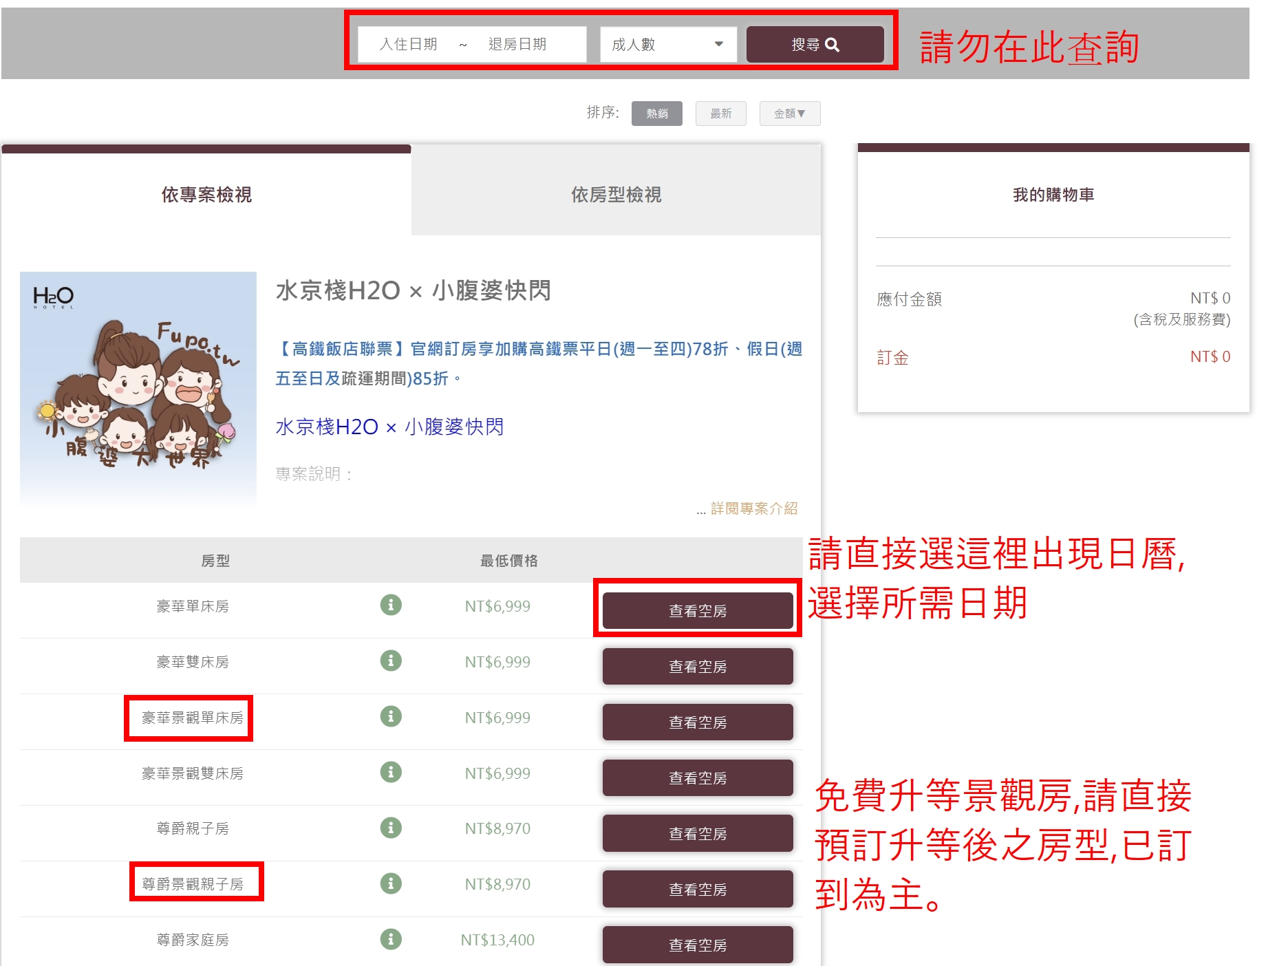Switch to 依房型檢視 tab

click(x=616, y=195)
